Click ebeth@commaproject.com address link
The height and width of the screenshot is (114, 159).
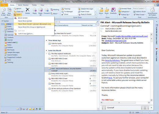[116, 41]
